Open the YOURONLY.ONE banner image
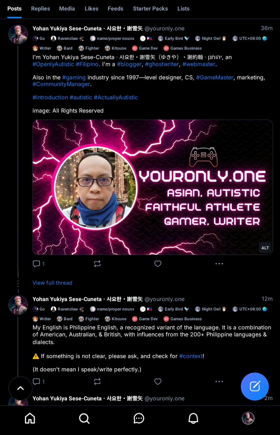Viewport: 280px width, 435px height. 153,187
